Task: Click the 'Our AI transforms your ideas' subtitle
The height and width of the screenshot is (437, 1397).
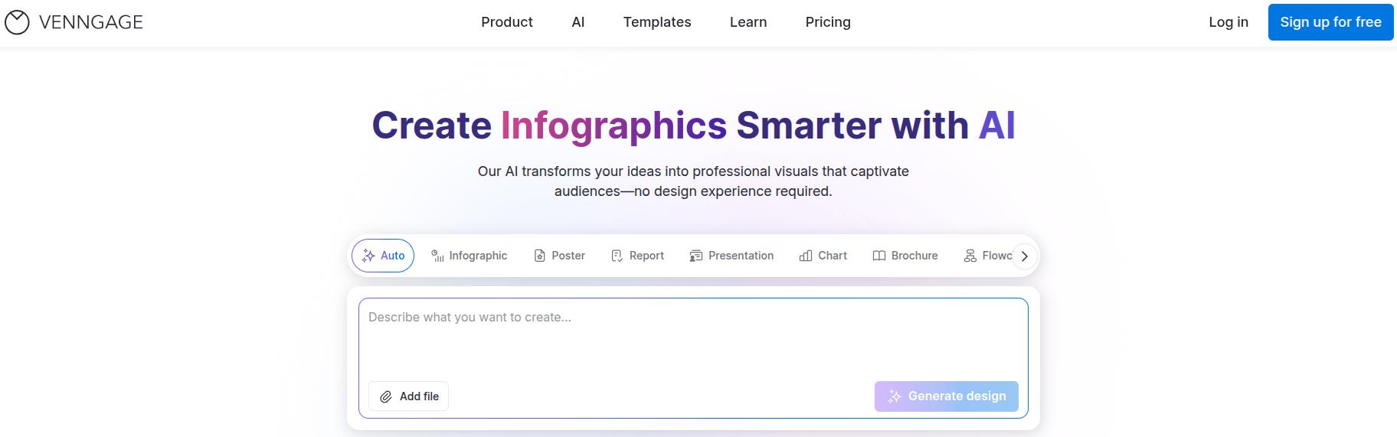Action: [693, 181]
